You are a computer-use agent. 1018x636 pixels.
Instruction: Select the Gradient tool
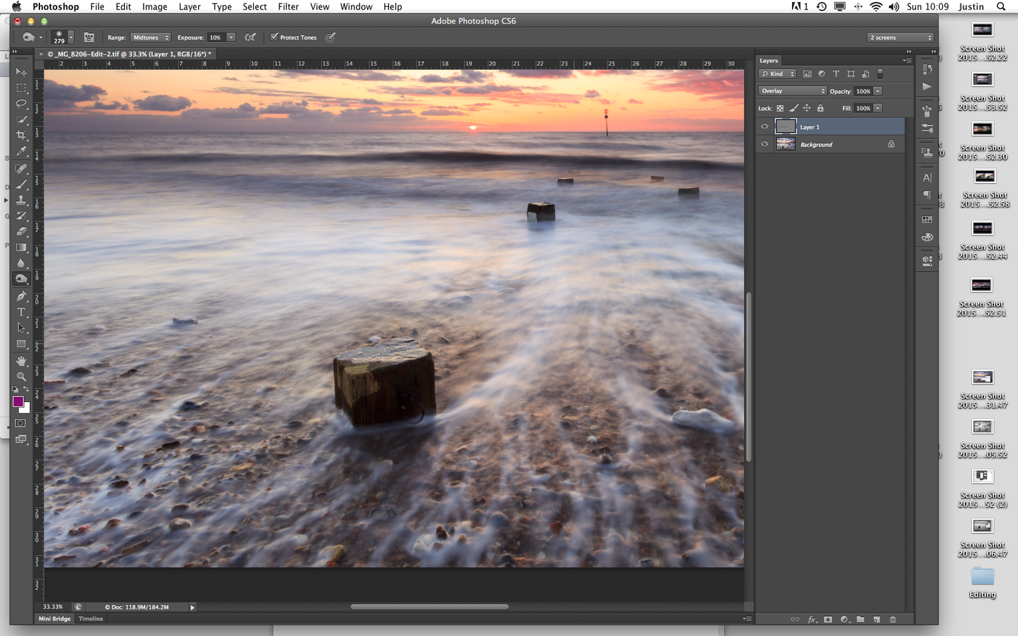21,247
